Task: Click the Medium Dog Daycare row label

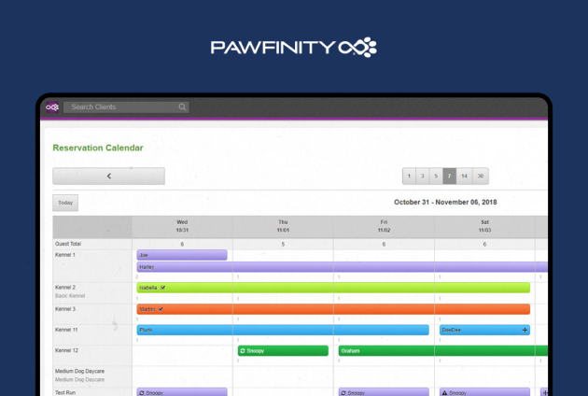Action: pos(79,371)
